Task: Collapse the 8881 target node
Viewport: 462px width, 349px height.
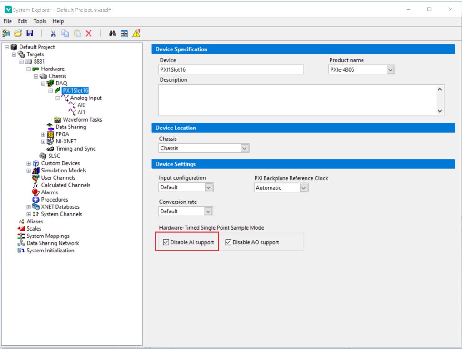Action: point(21,62)
